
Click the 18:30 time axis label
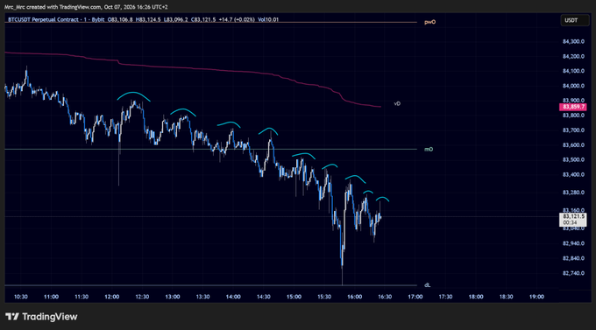[507, 297]
